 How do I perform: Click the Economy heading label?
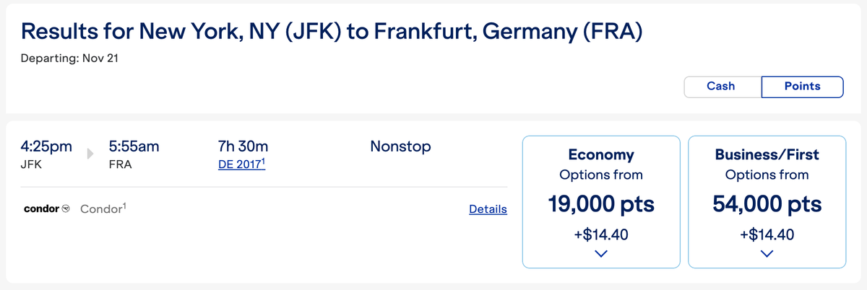[x=601, y=154]
